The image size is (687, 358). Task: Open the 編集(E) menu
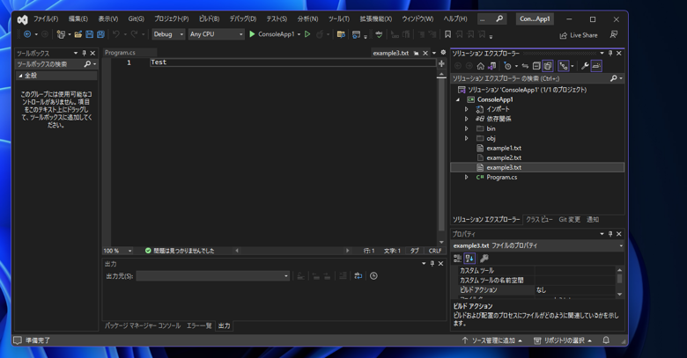(x=78, y=18)
